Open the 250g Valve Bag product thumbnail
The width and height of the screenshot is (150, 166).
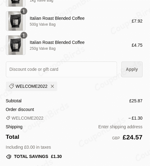[16, 45]
